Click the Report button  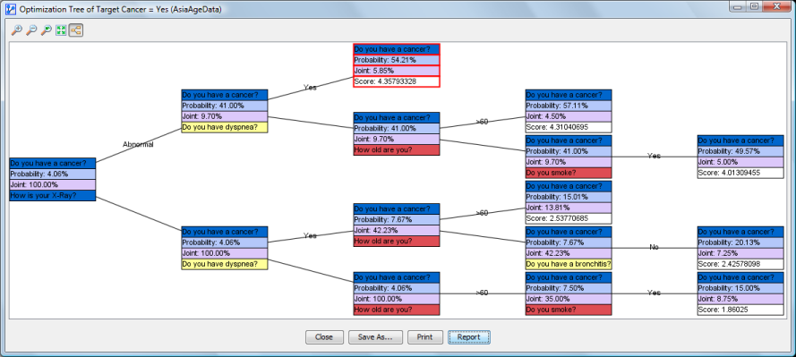pos(468,337)
